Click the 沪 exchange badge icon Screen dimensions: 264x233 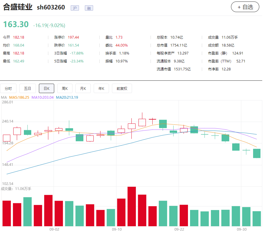tap(75, 8)
